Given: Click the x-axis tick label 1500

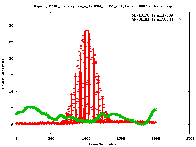Looking at the screenshot, I should tap(120, 138).
